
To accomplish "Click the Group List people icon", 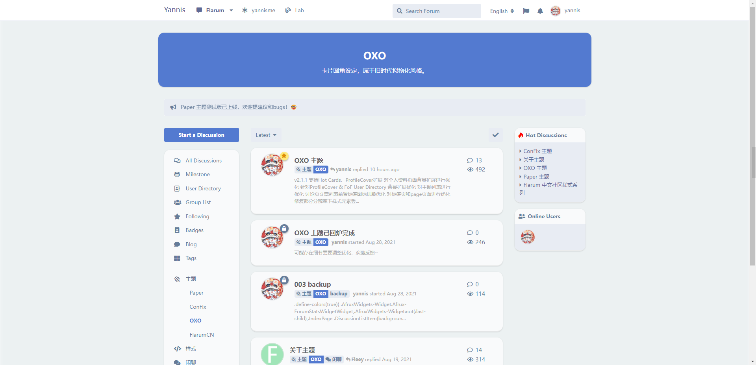I will coord(177,202).
